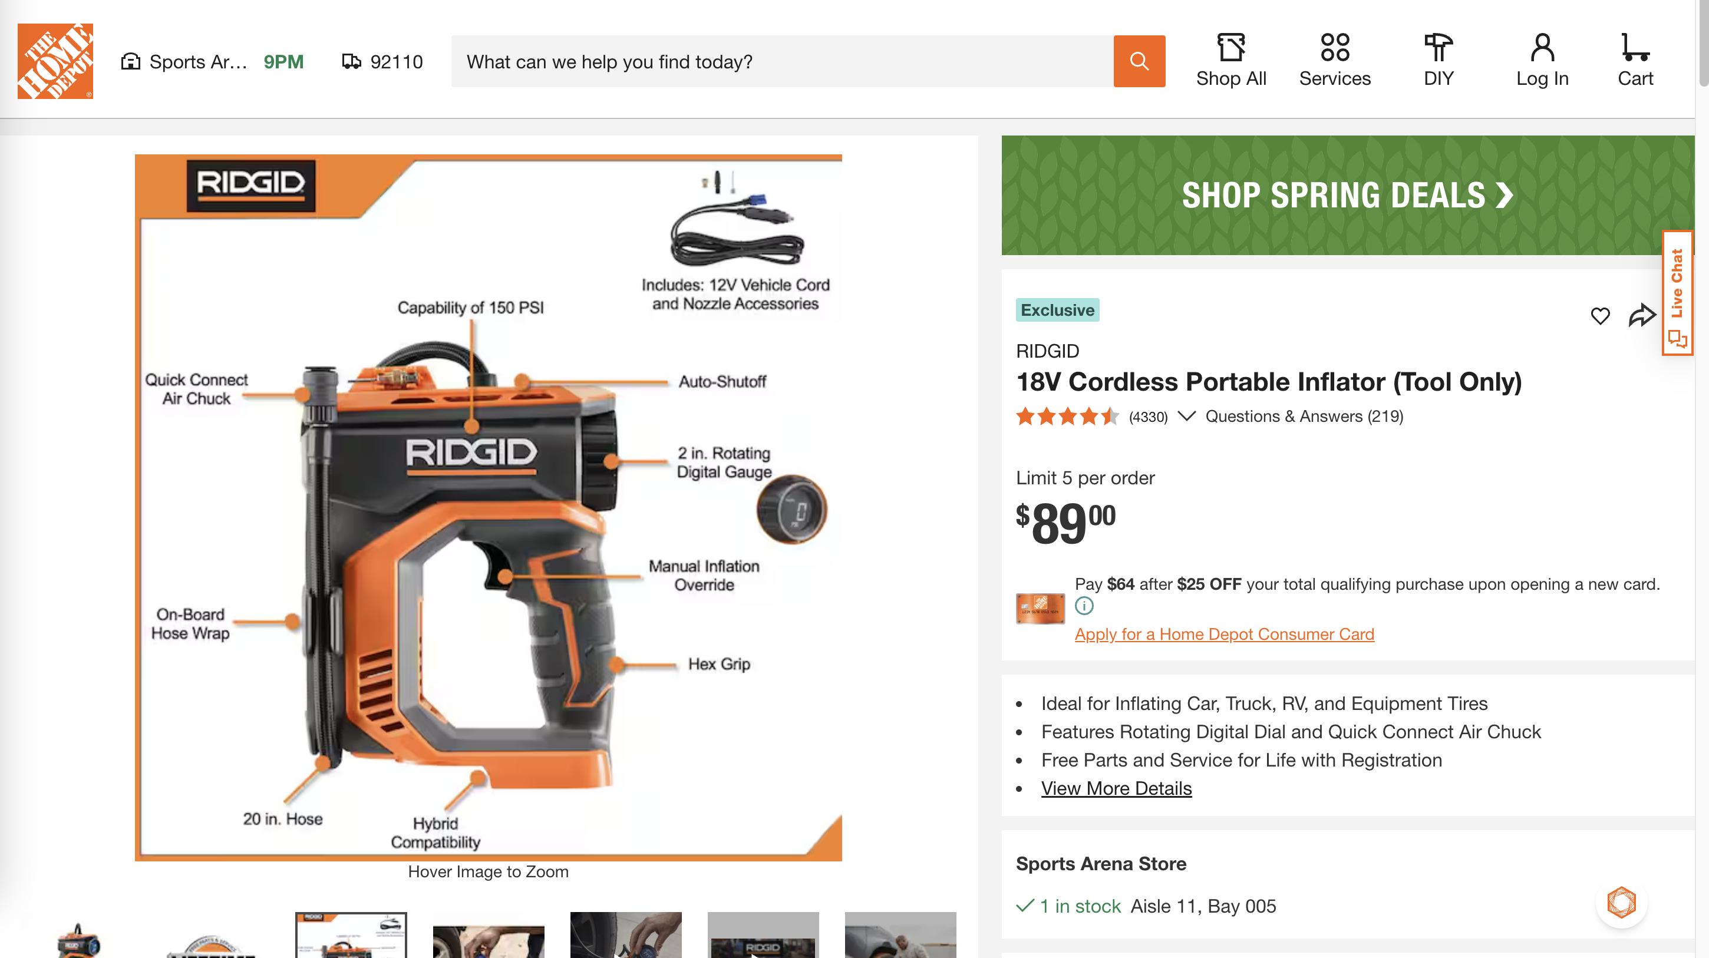Image resolution: width=1709 pixels, height=958 pixels.
Task: Open the floating chat assistant icon
Action: coord(1621,903)
